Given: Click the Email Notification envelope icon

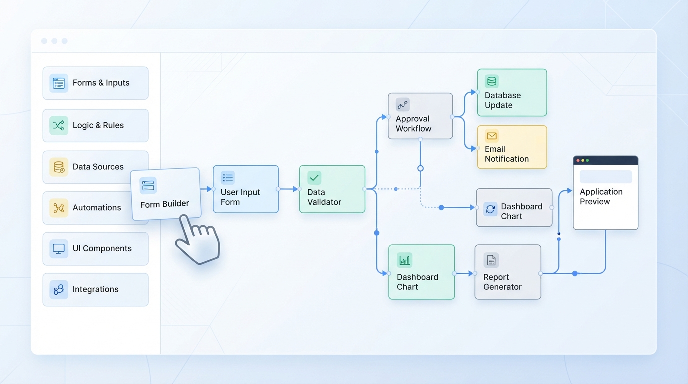Looking at the screenshot, I should [x=492, y=136].
